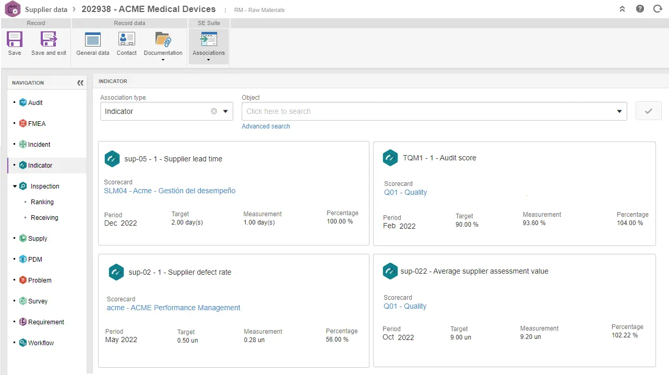Image resolution: width=669 pixels, height=375 pixels.
Task: Click Save and exit icon
Action: click(49, 40)
